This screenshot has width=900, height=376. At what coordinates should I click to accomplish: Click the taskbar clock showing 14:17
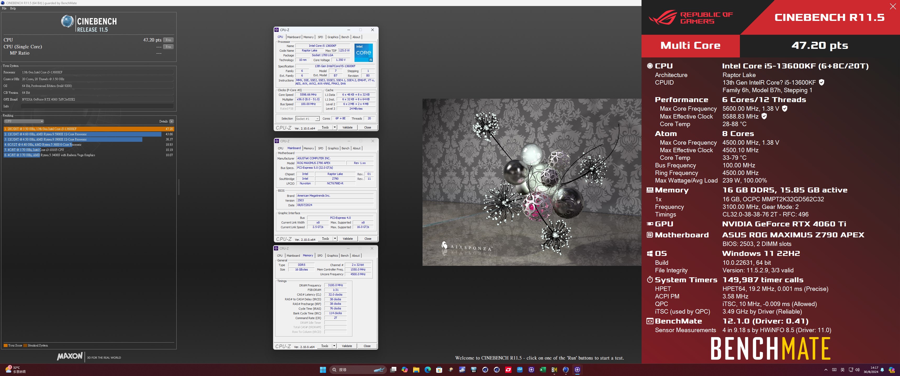point(871,370)
